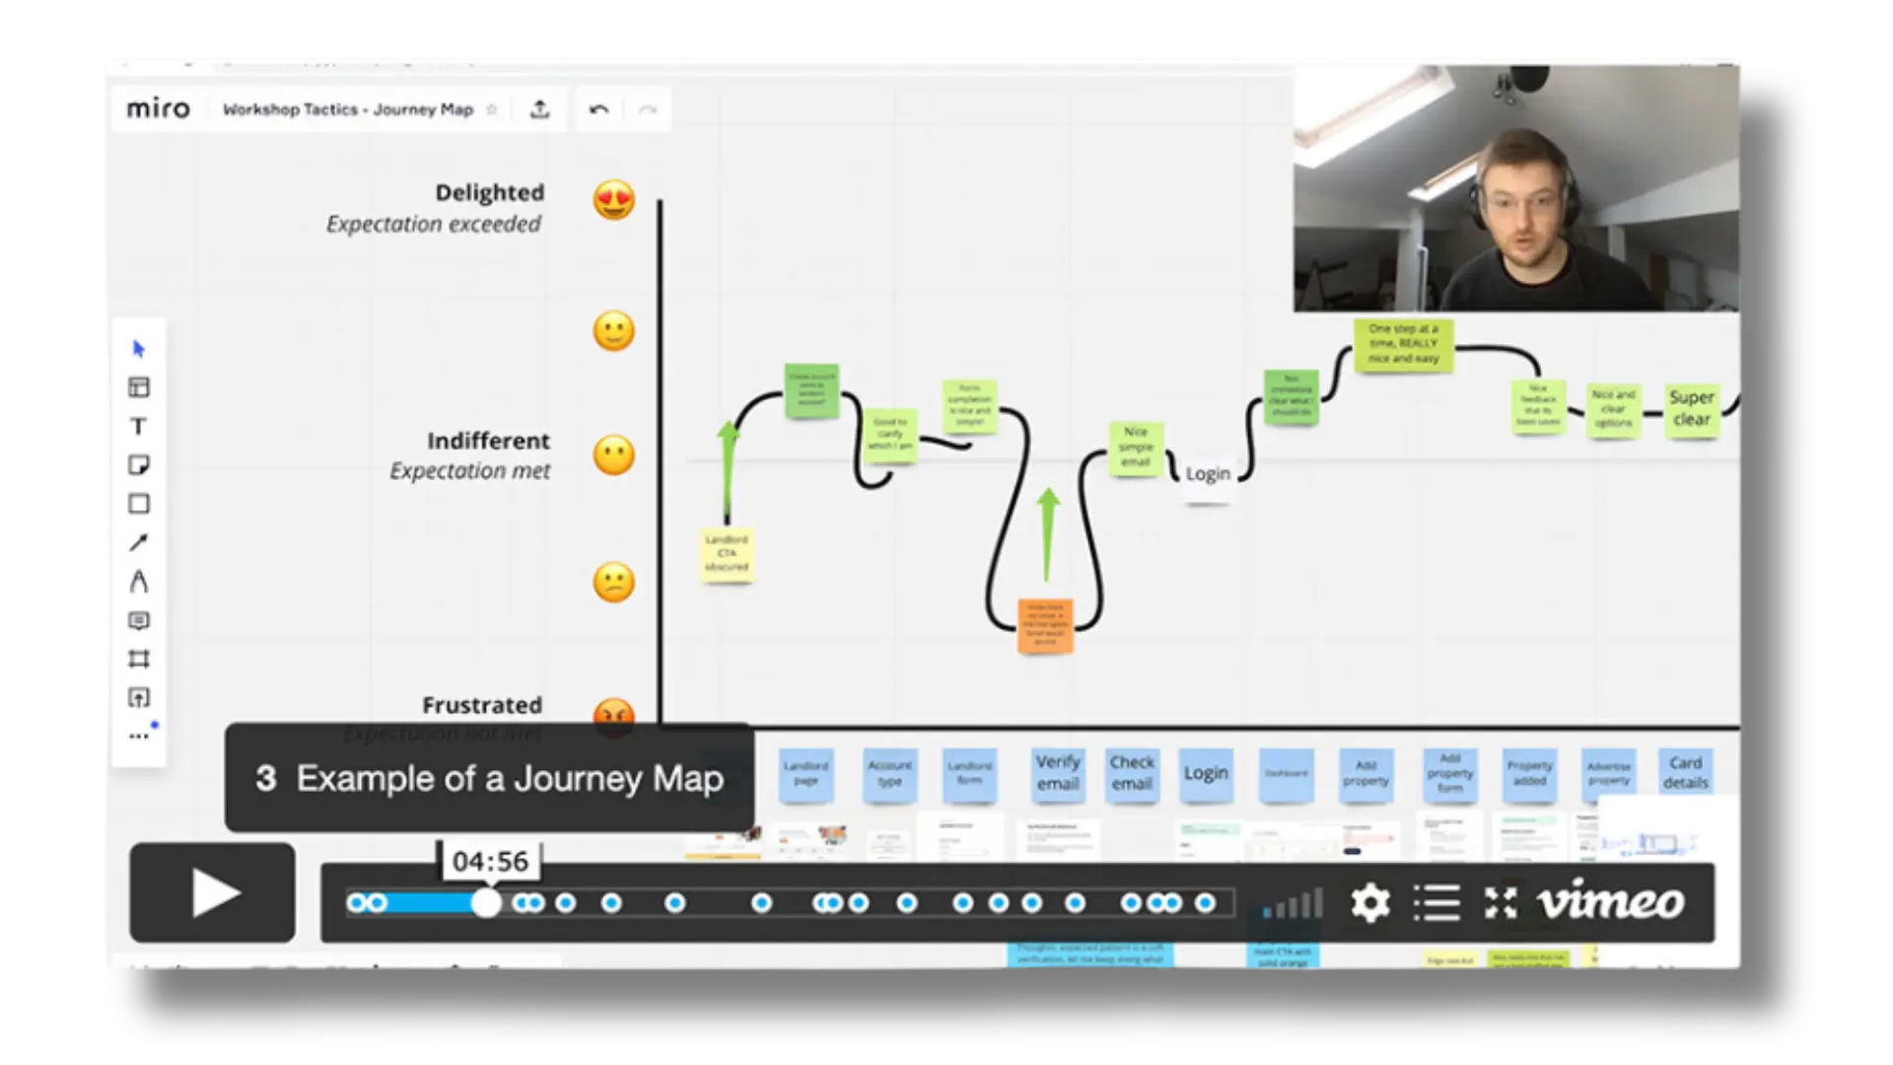The image size is (1893, 1065).
Task: Expand more tools with three dots
Action: click(139, 736)
